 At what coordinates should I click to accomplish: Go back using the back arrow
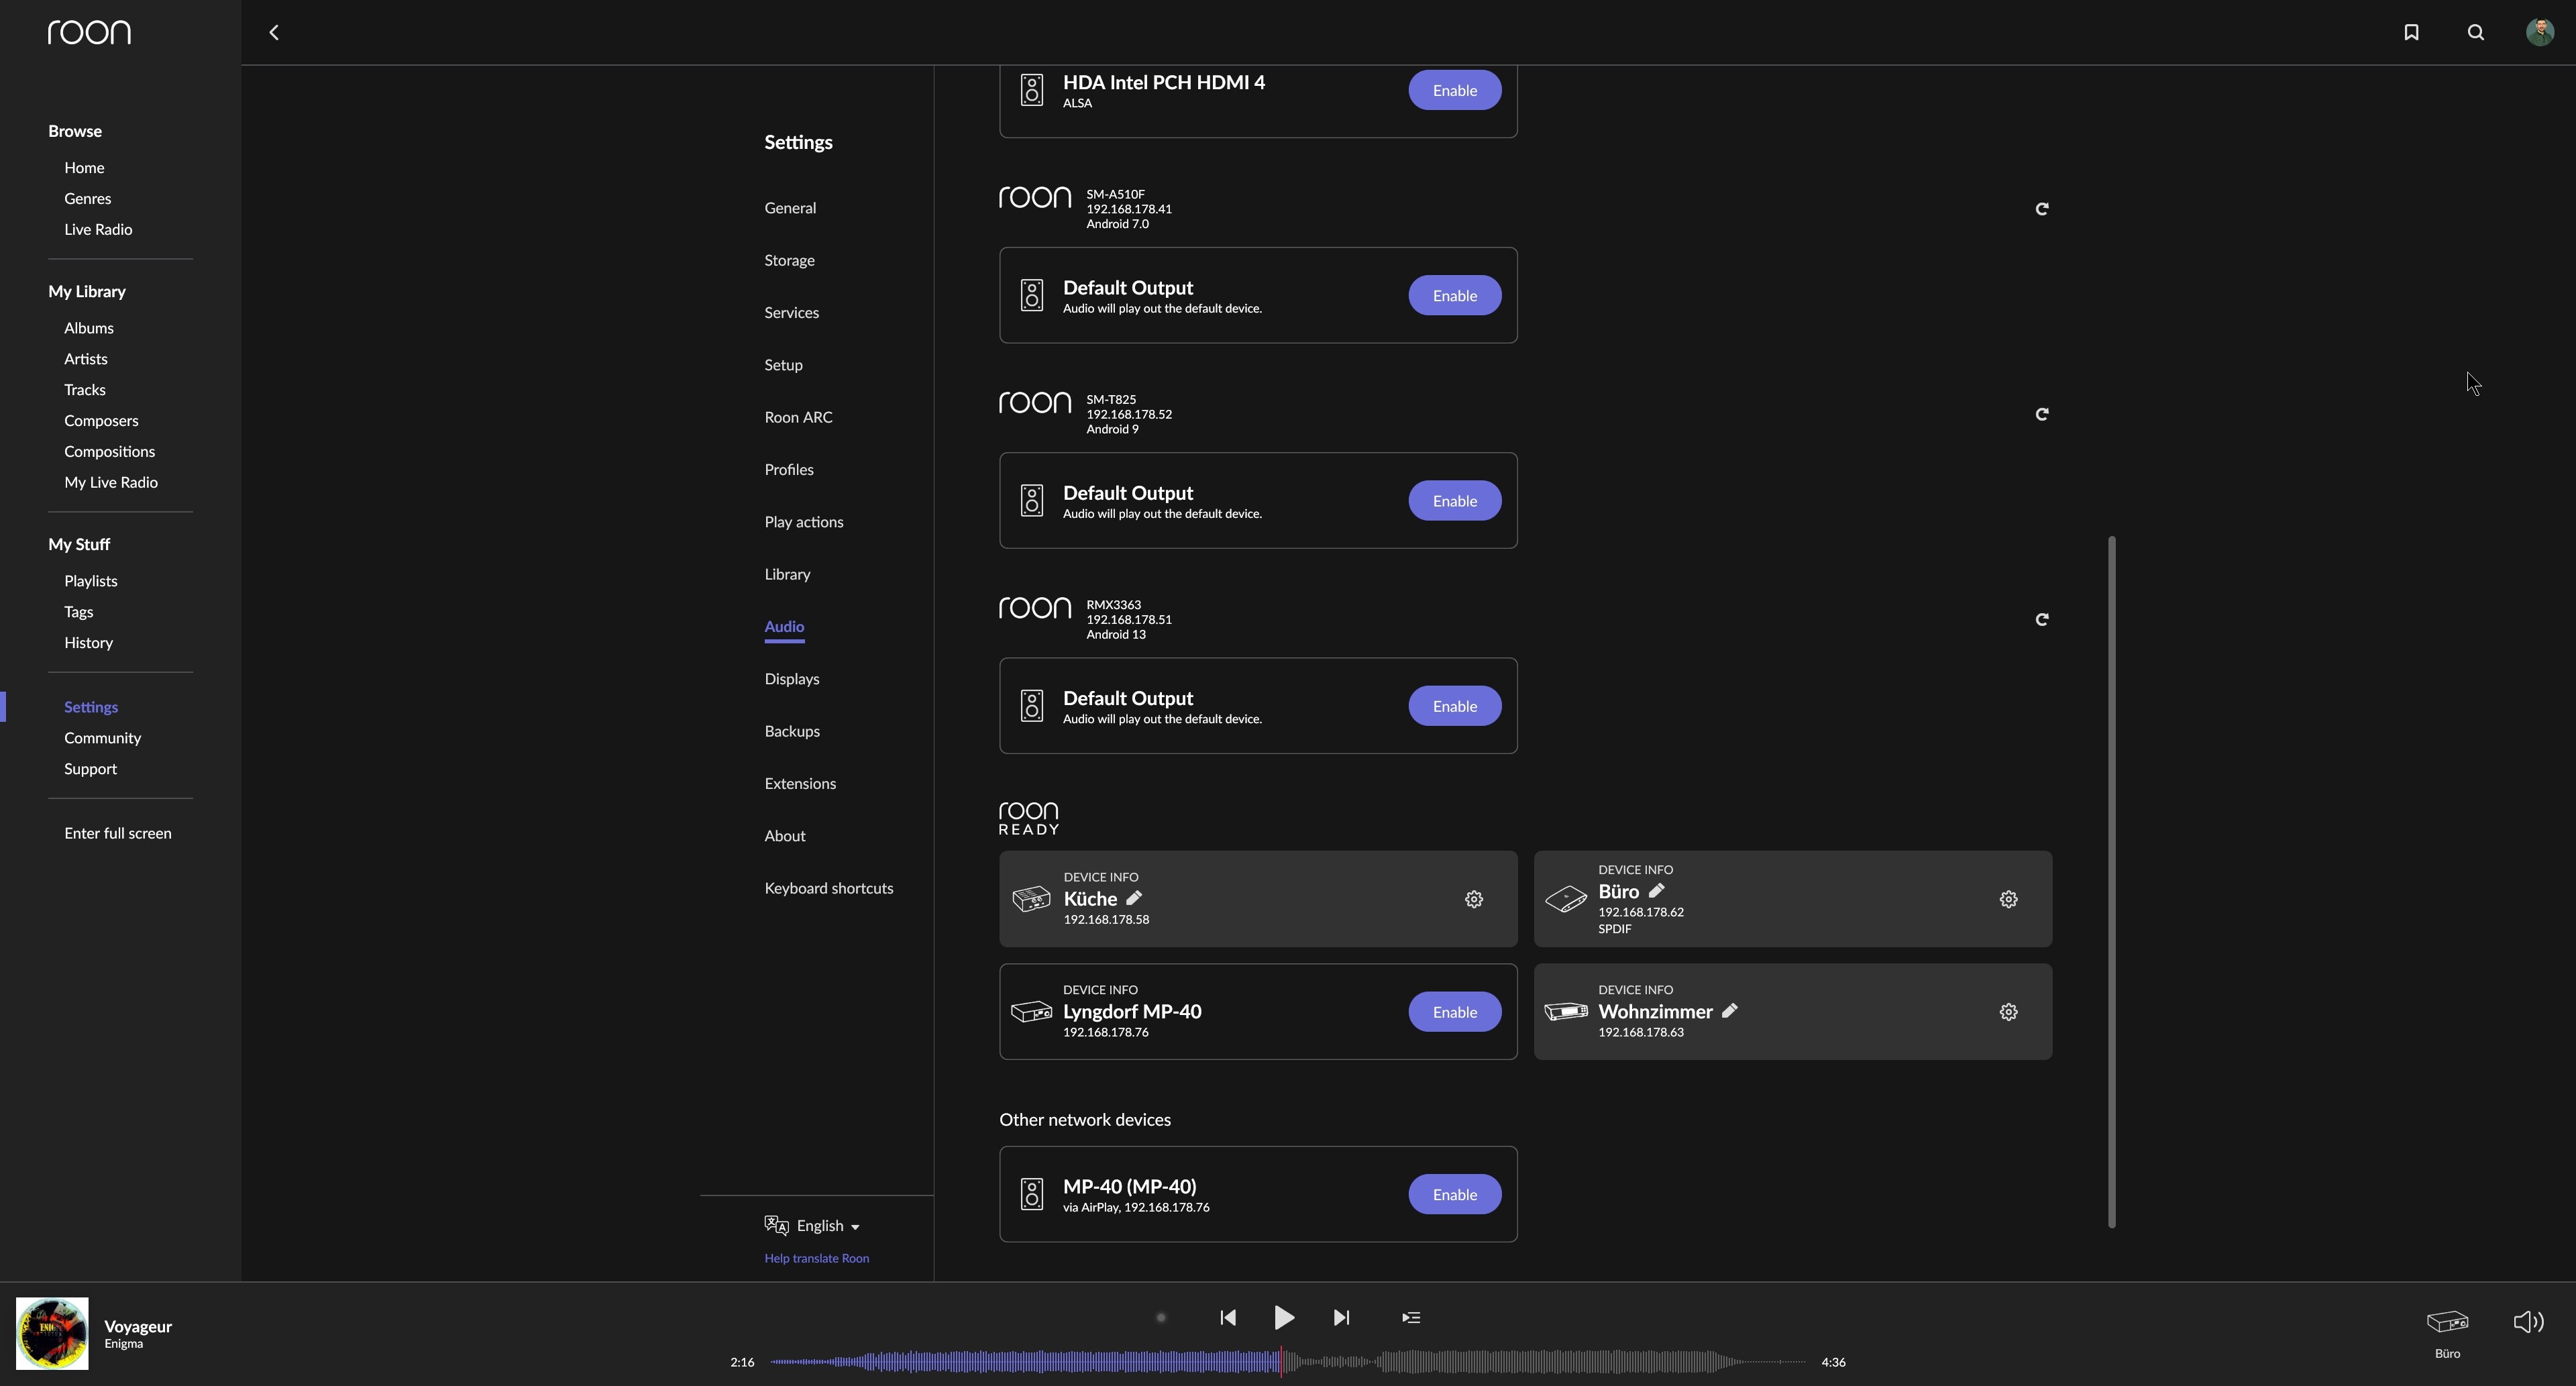tap(274, 33)
